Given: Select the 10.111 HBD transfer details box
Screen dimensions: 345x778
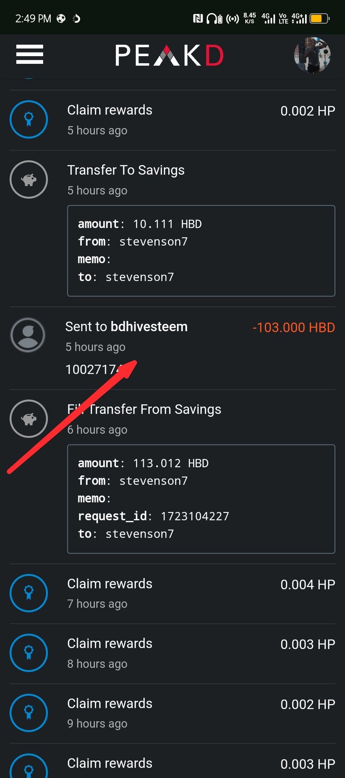Looking at the screenshot, I should pyautogui.click(x=201, y=251).
